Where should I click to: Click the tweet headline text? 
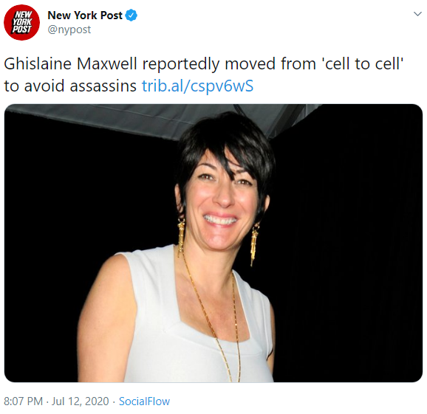(x=203, y=75)
